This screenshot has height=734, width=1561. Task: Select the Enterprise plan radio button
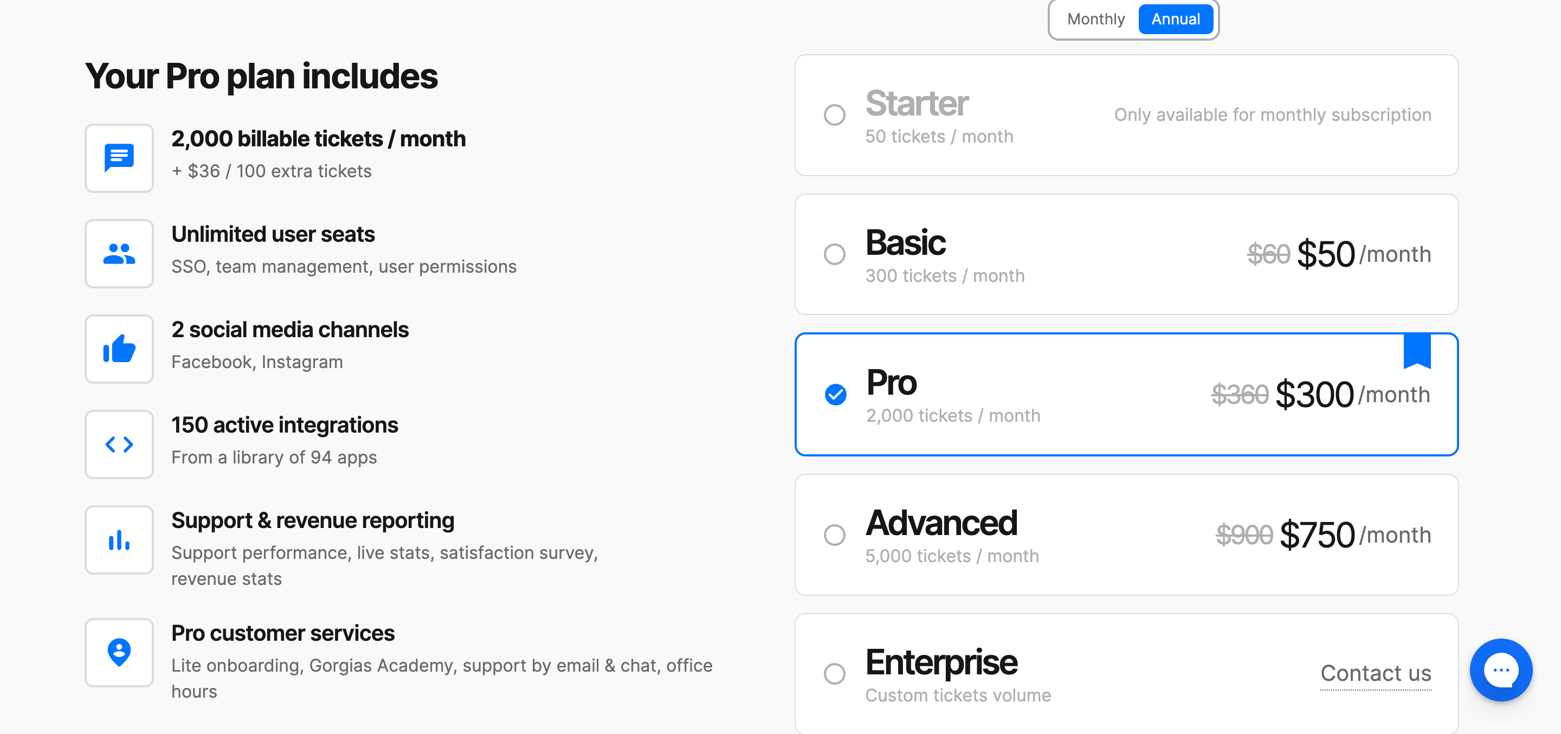click(835, 673)
